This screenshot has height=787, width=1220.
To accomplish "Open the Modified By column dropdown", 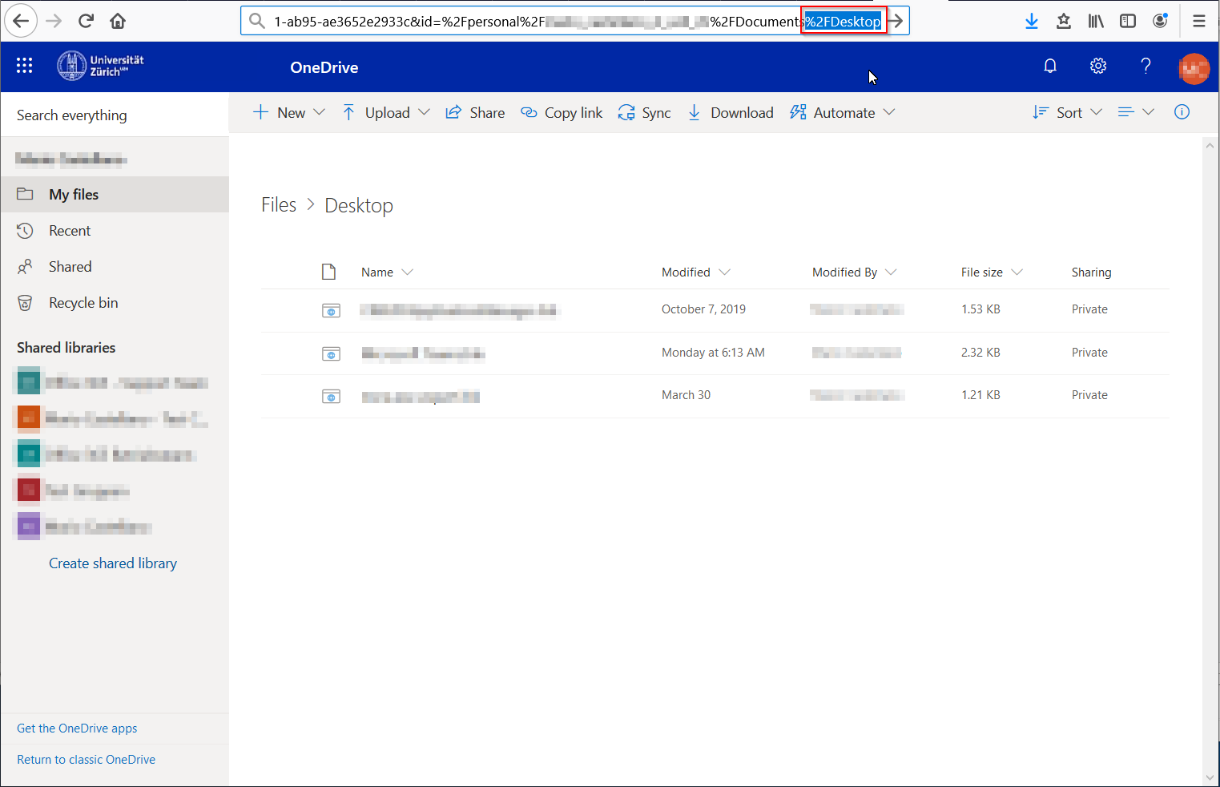I will [854, 272].
